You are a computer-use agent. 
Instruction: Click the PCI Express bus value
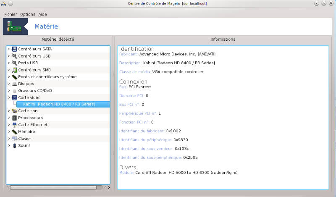140,87
